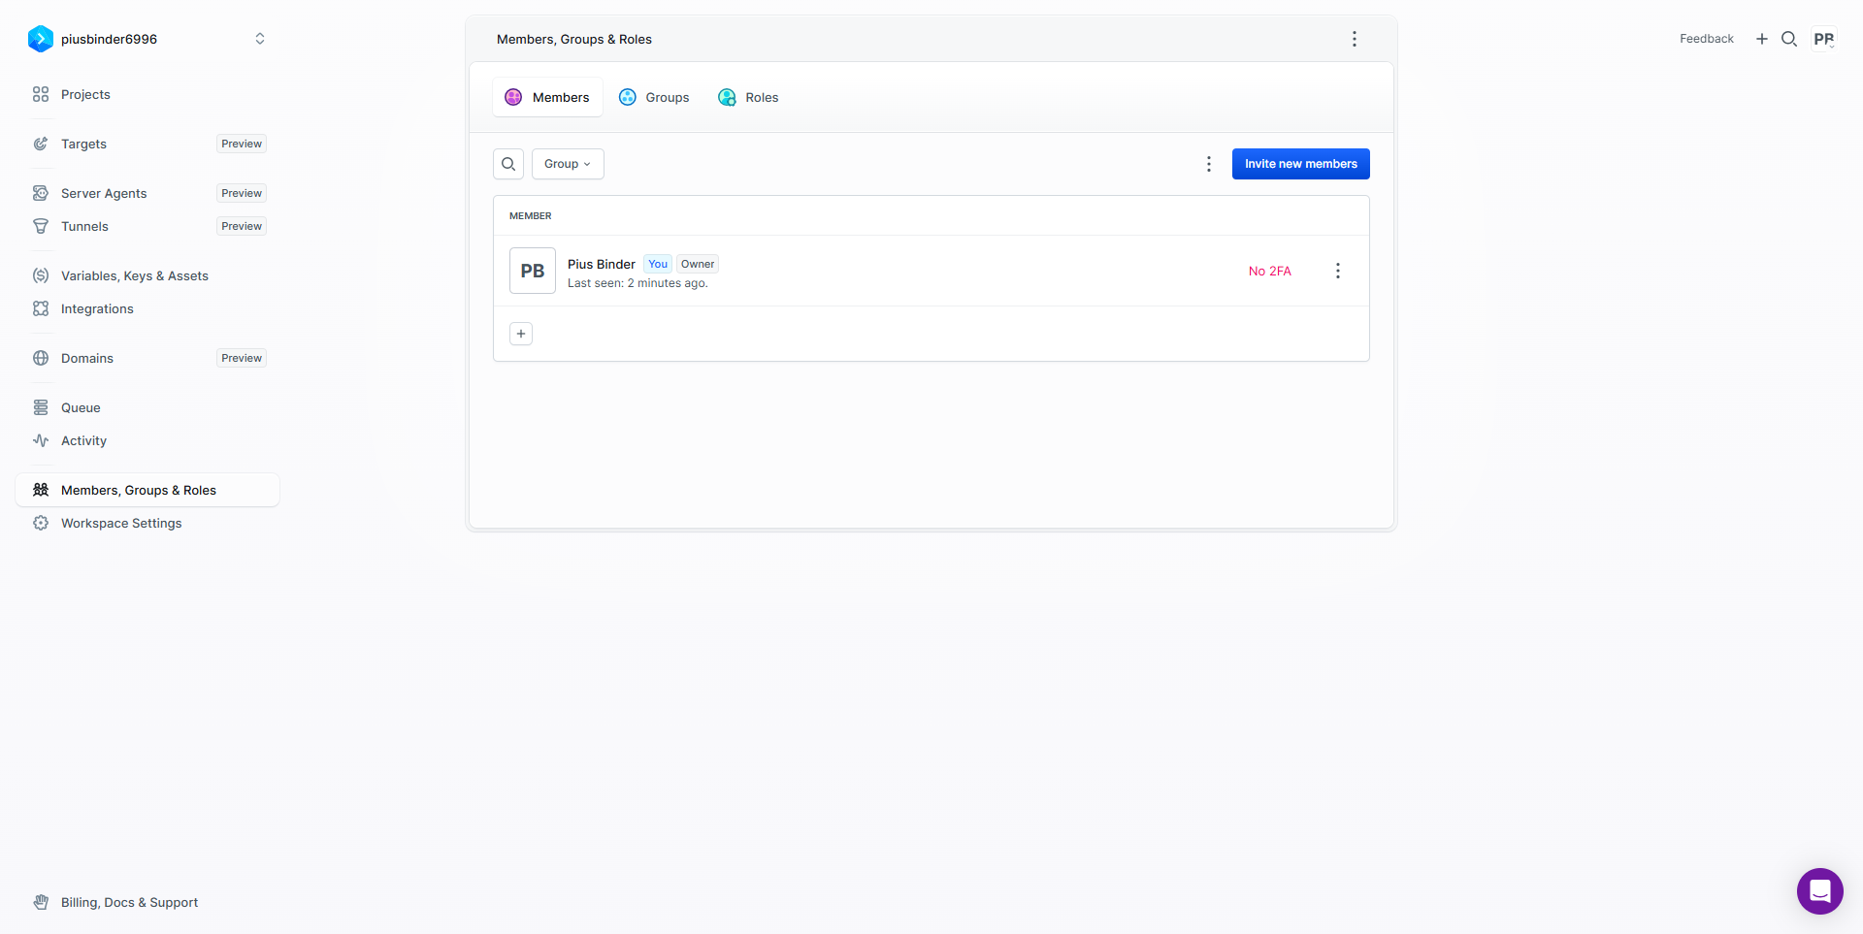Switch to the Roles tab
The width and height of the screenshot is (1863, 934).
pyautogui.click(x=748, y=97)
